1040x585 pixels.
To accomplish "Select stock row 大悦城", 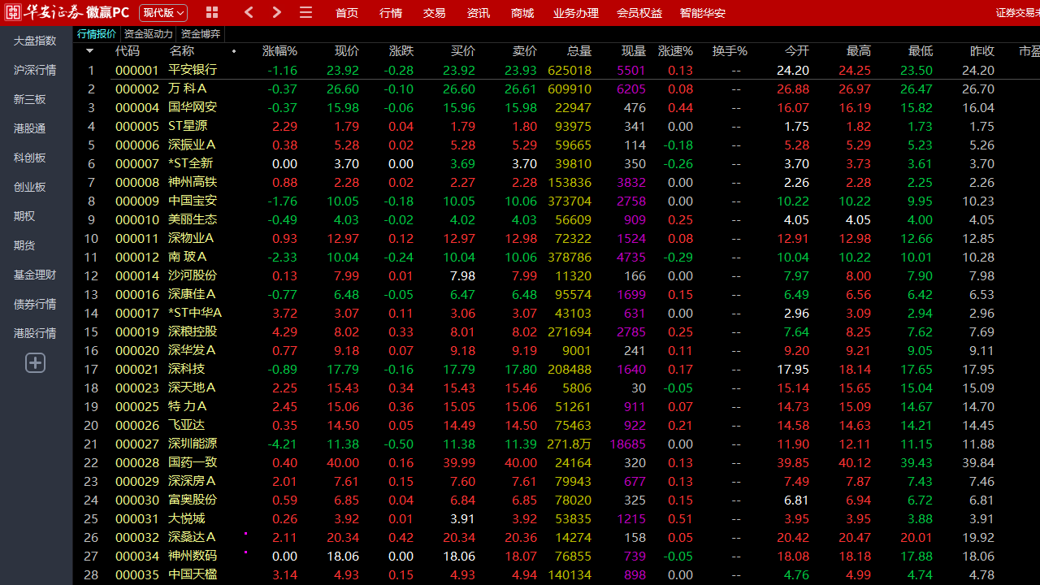I will click(x=557, y=518).
